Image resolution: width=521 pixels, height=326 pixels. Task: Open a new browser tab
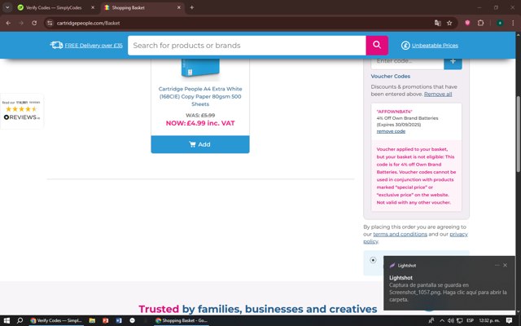coord(192,7)
